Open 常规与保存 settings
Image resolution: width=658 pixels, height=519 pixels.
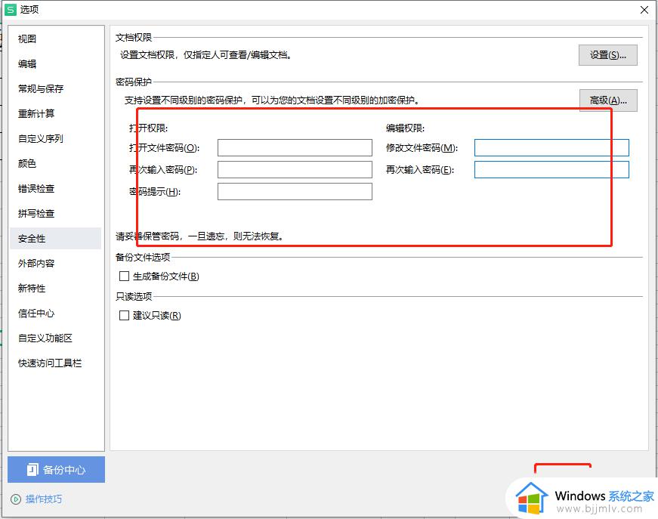pyautogui.click(x=41, y=88)
